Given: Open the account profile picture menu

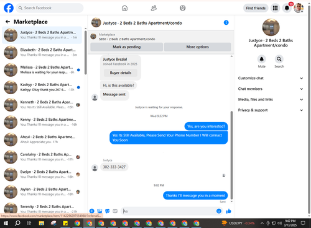Looking at the screenshot, I should tap(299, 8).
